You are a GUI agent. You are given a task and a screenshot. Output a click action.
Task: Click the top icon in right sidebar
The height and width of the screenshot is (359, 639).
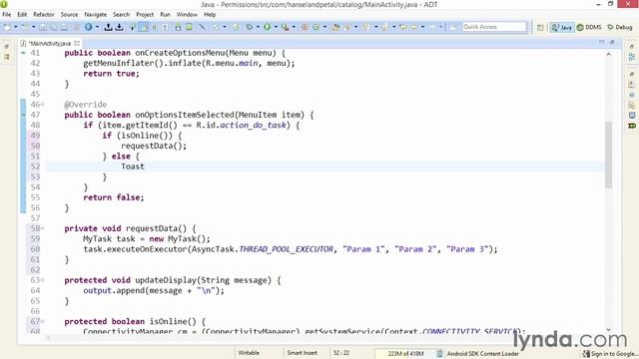tap(632, 47)
